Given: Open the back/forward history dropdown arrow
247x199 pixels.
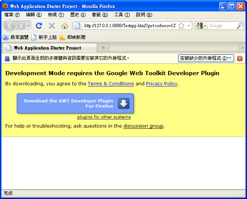Looking at the screenshot, I should coord(28,26).
